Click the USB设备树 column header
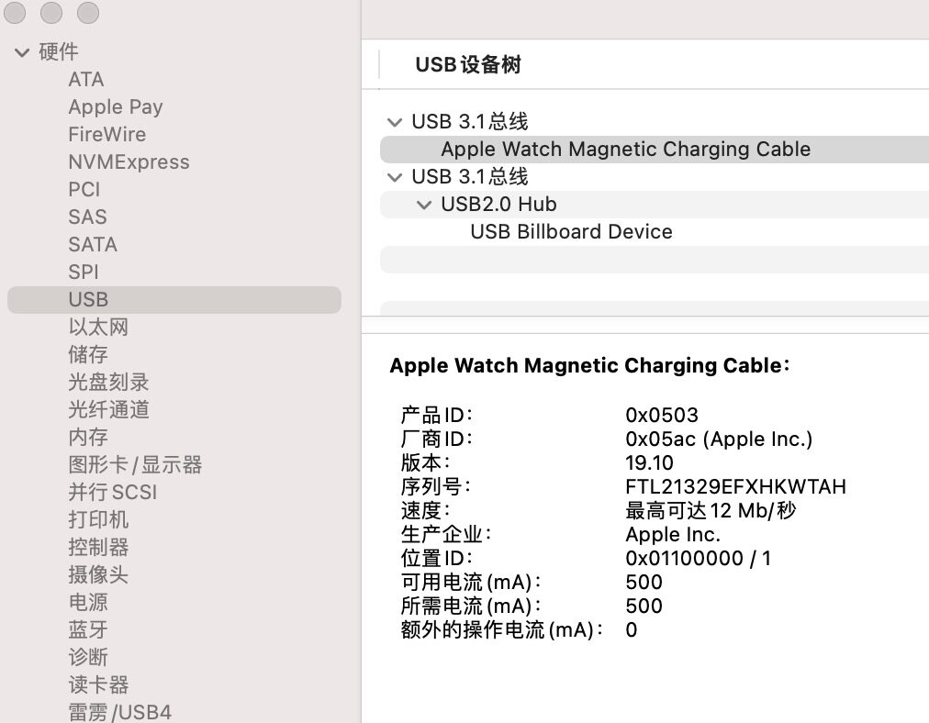 (x=468, y=65)
